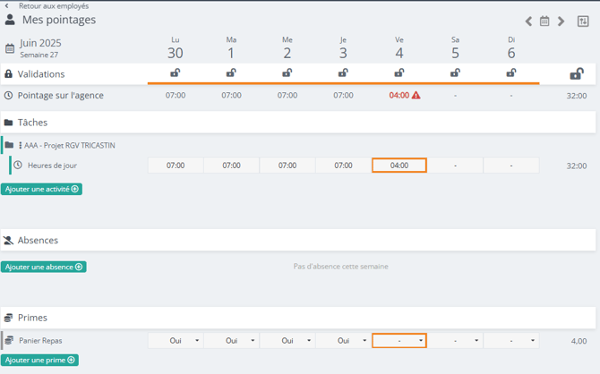The width and height of the screenshot is (600, 374).
Task: Toggle the whole-week validation lock
Action: (577, 73)
